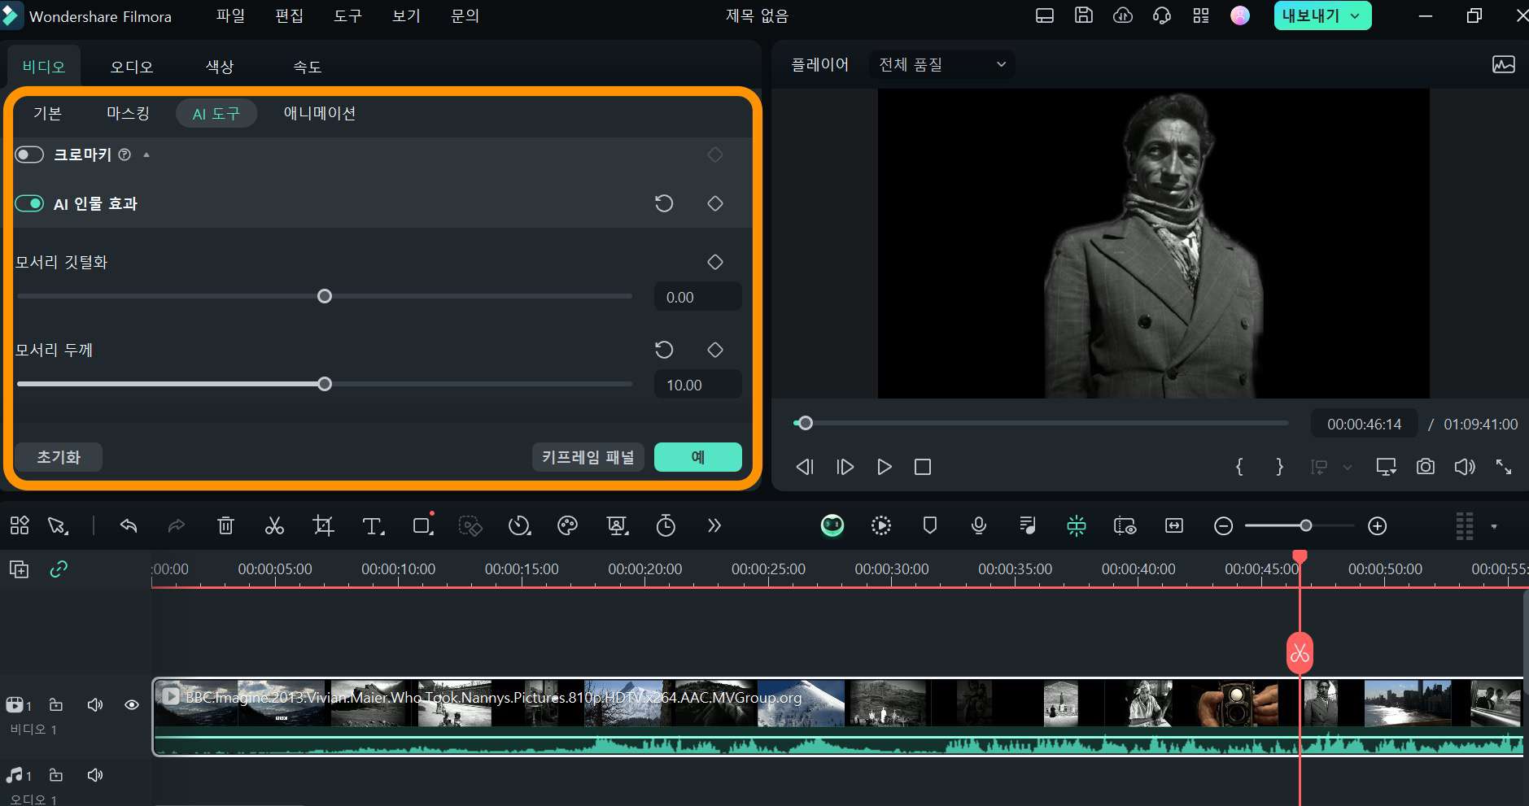Select the crop tool icon

pyautogui.click(x=323, y=526)
